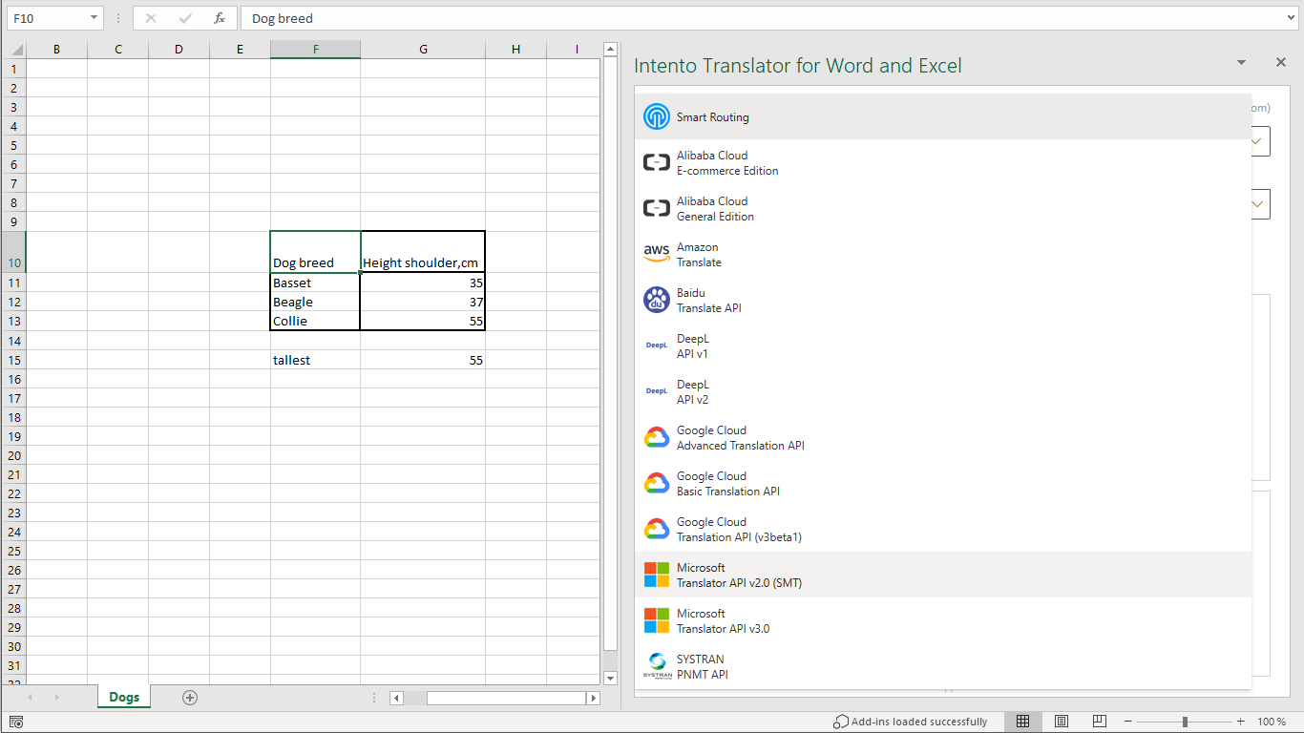
Task: Choose Google Cloud Advanced Translation API
Action: click(942, 437)
